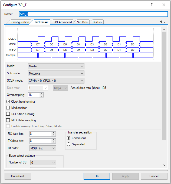Click the MOSI waveform label

(12, 44)
